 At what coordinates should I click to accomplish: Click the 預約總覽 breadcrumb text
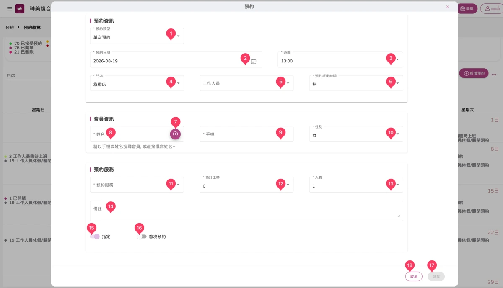click(x=32, y=27)
